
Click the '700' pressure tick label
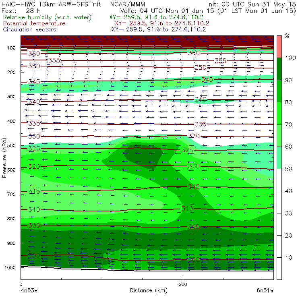(11, 195)
